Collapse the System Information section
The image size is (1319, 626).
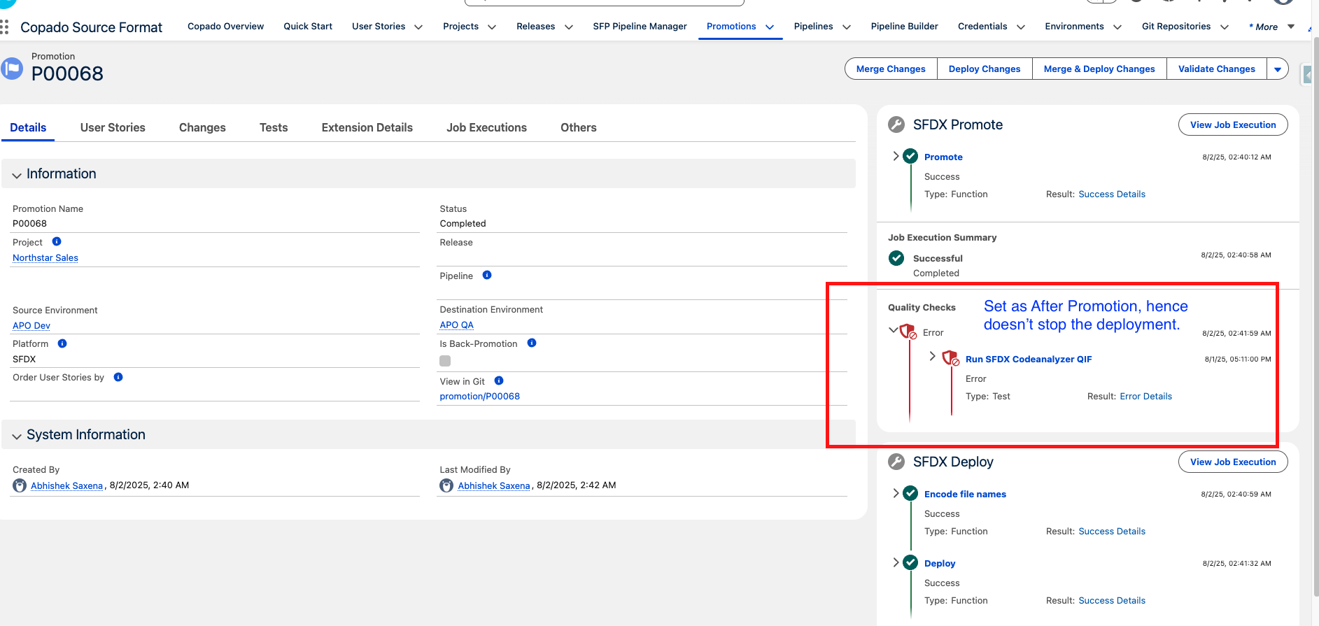[x=17, y=436]
